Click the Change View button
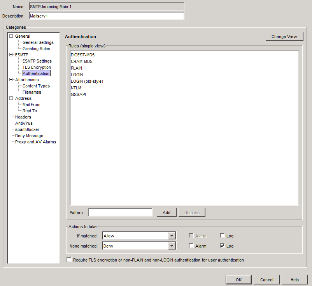 coord(284,36)
